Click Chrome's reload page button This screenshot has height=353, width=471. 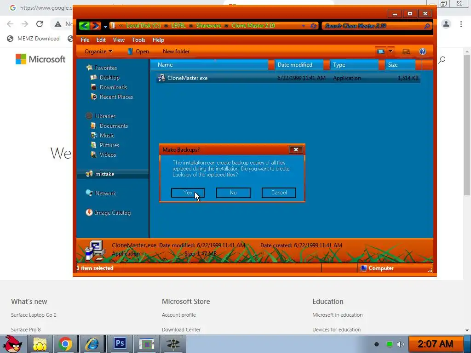click(x=40, y=24)
